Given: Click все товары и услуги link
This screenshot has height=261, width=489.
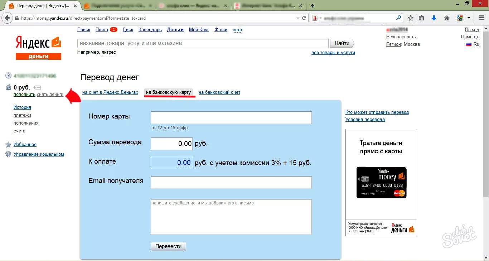Looking at the screenshot, I should pos(333,53).
